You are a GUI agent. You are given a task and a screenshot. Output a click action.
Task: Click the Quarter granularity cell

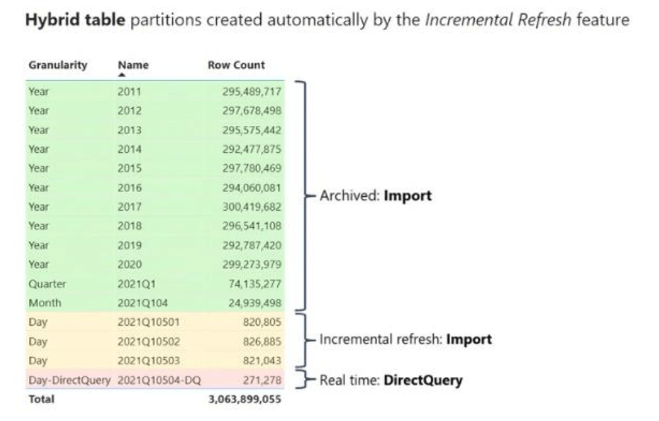[x=47, y=284]
